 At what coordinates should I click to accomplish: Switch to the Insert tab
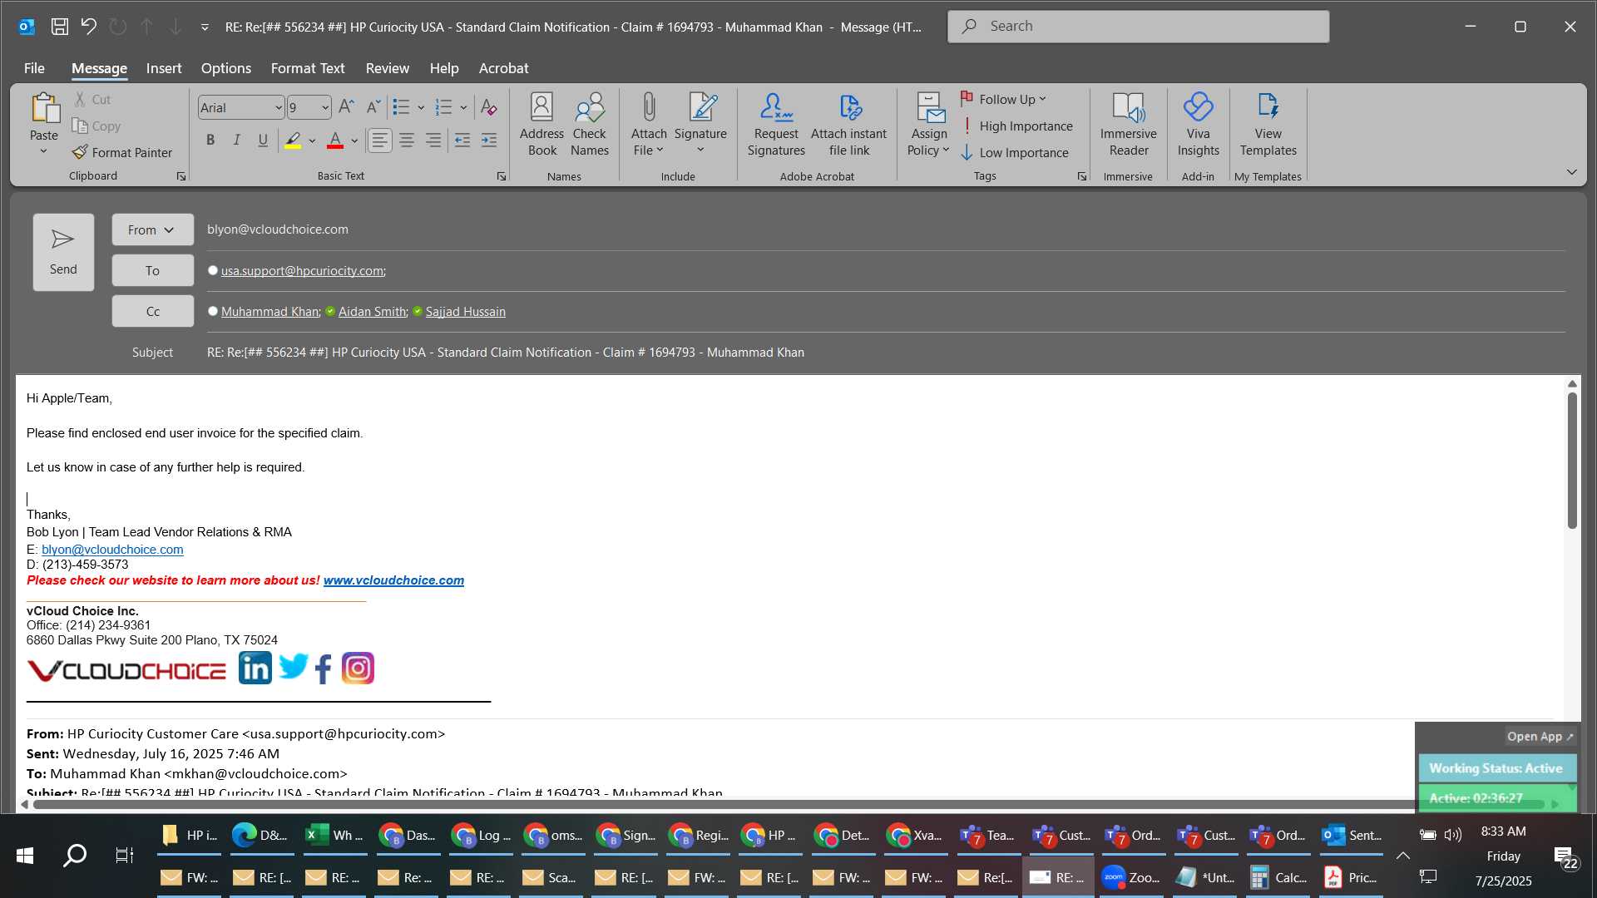pyautogui.click(x=164, y=68)
